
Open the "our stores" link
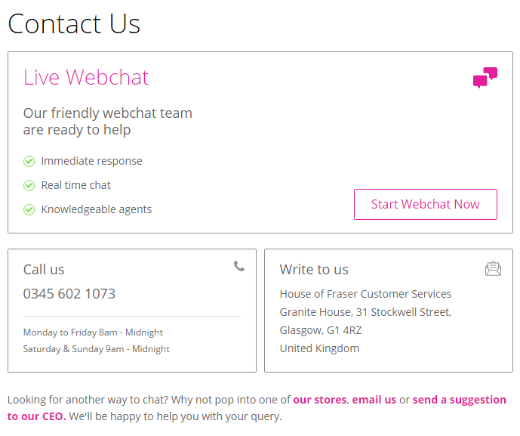click(x=320, y=400)
